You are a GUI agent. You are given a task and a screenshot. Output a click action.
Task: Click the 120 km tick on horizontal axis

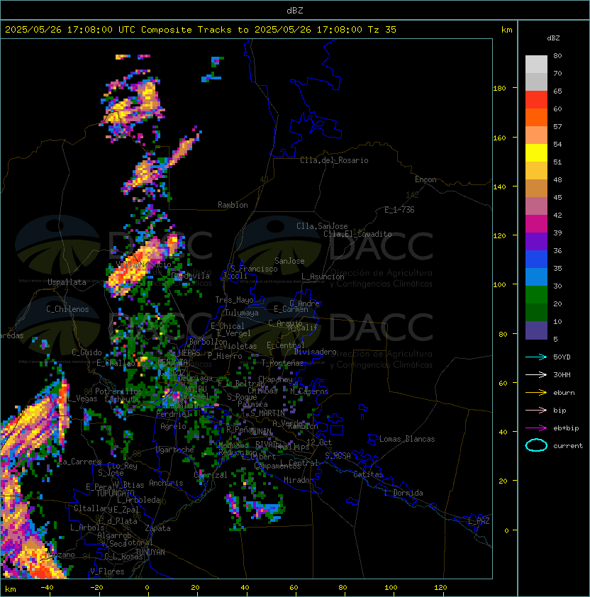click(x=440, y=588)
